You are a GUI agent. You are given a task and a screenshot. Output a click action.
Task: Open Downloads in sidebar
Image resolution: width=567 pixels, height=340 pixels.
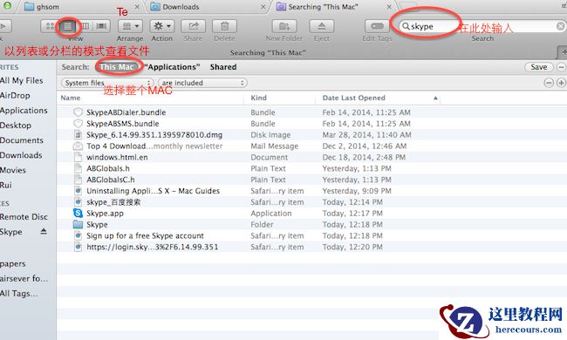click(x=21, y=155)
